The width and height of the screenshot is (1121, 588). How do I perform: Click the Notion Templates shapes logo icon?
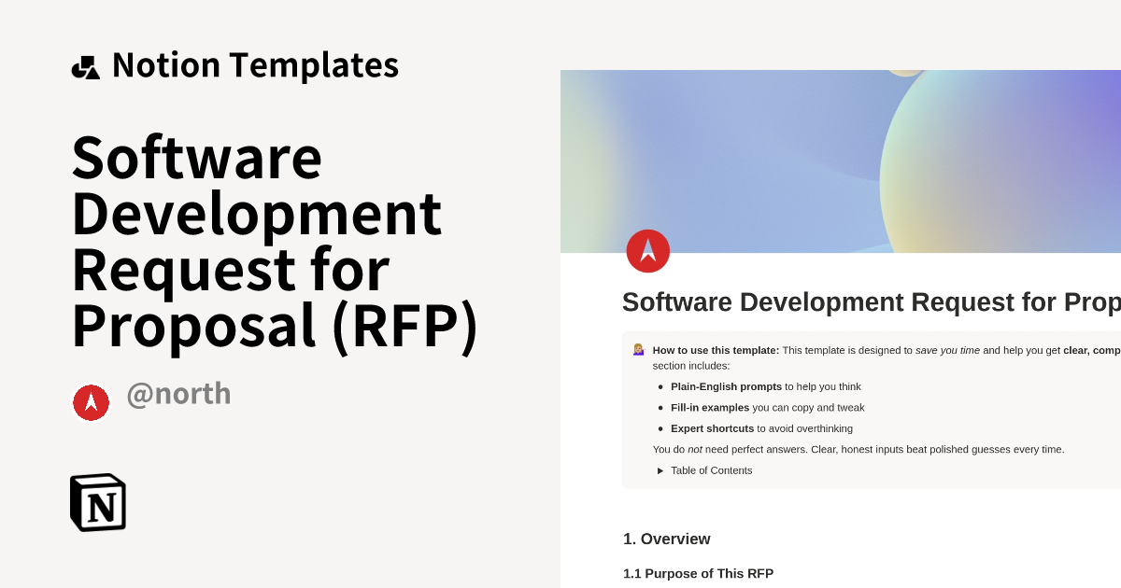86,67
